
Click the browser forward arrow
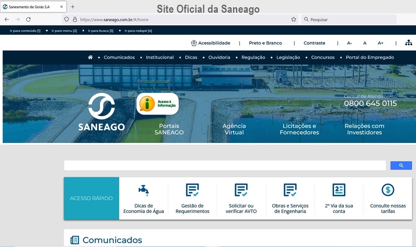point(17,20)
